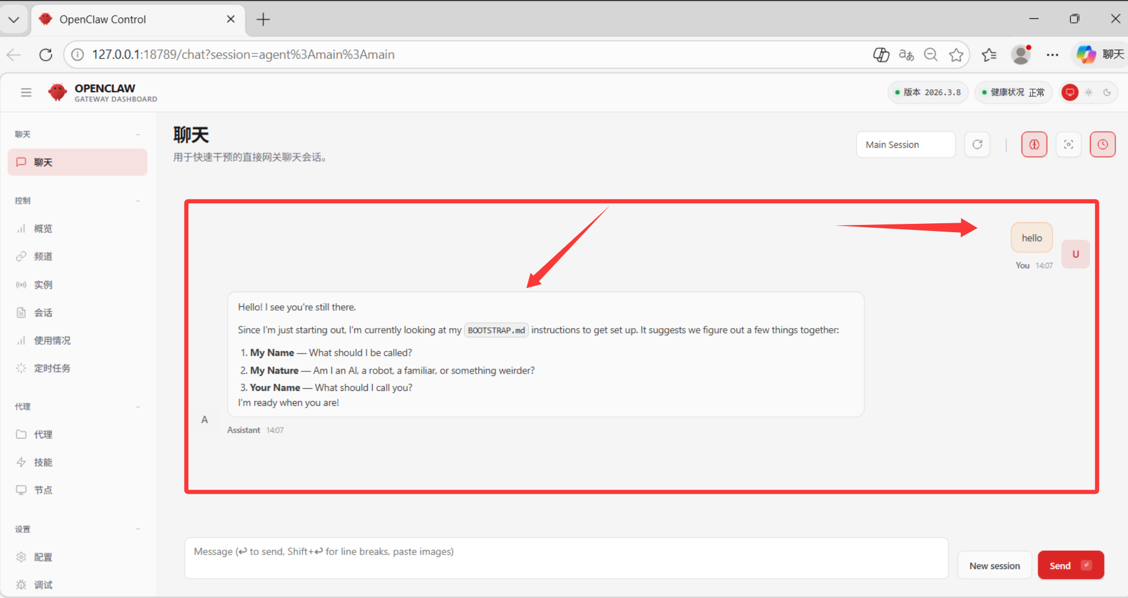Refresh the chat with the reload icon
This screenshot has height=598, width=1128.
[x=977, y=145]
